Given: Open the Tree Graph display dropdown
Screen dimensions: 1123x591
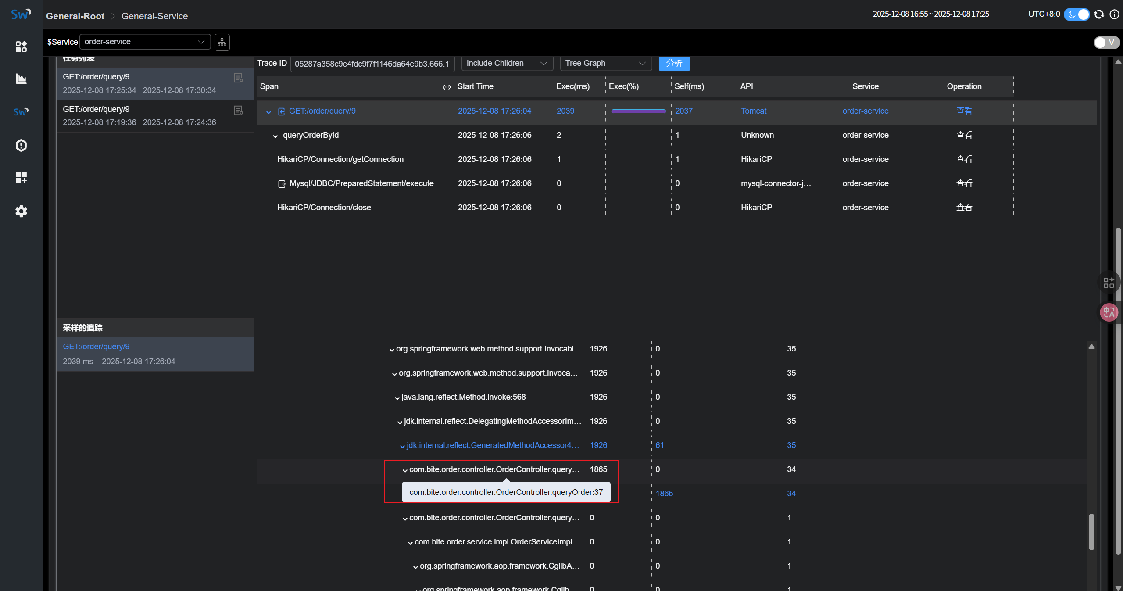Looking at the screenshot, I should (605, 63).
